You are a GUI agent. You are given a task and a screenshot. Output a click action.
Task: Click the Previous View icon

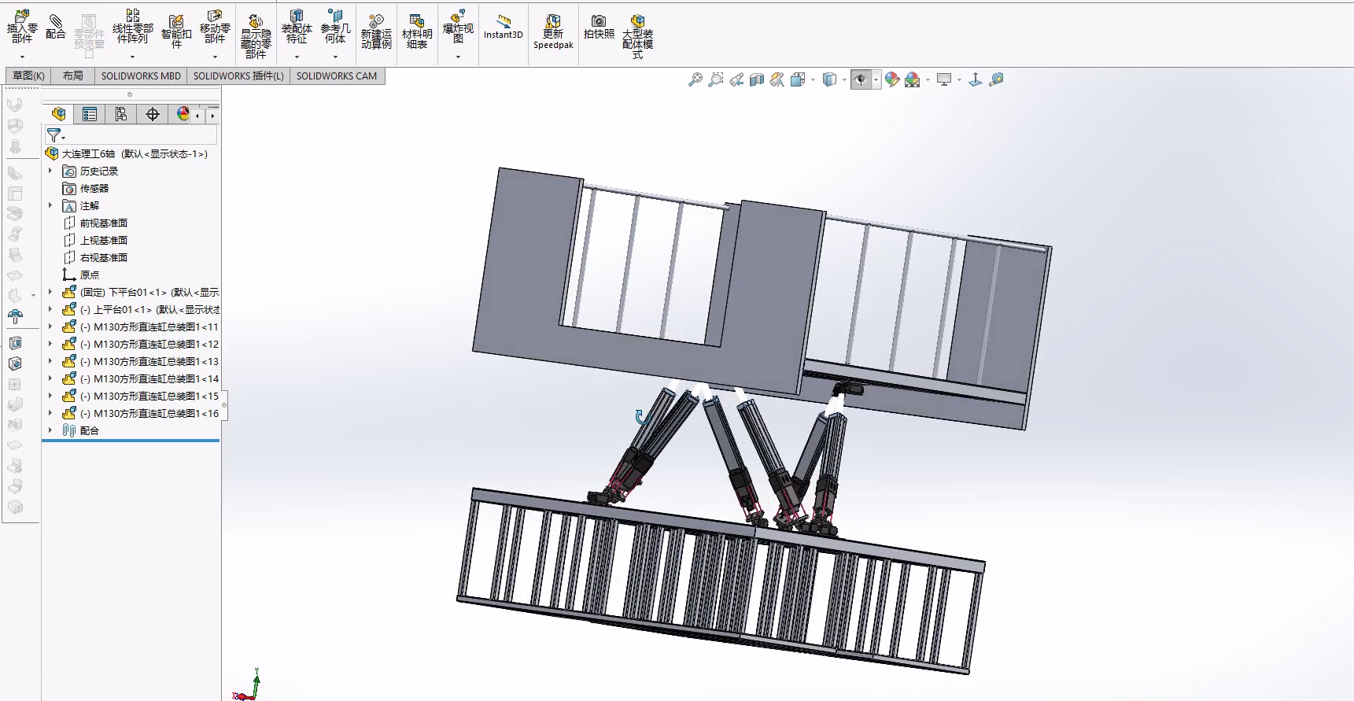[736, 79]
